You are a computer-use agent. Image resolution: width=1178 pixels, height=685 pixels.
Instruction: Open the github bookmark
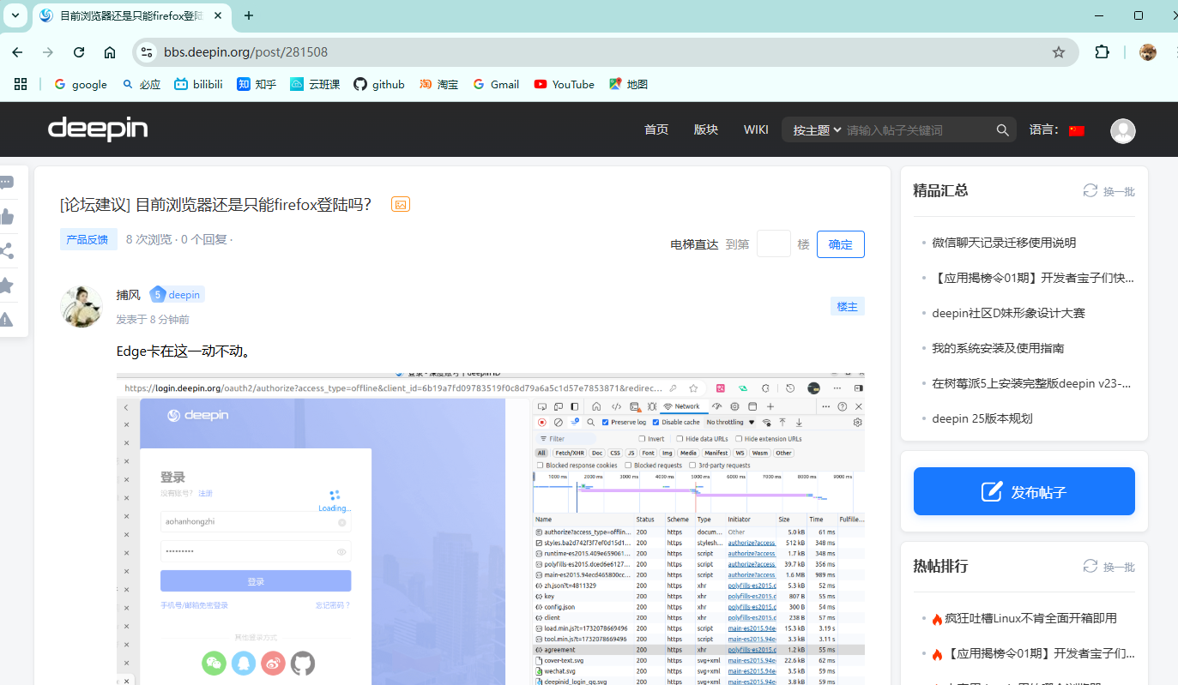(x=379, y=84)
